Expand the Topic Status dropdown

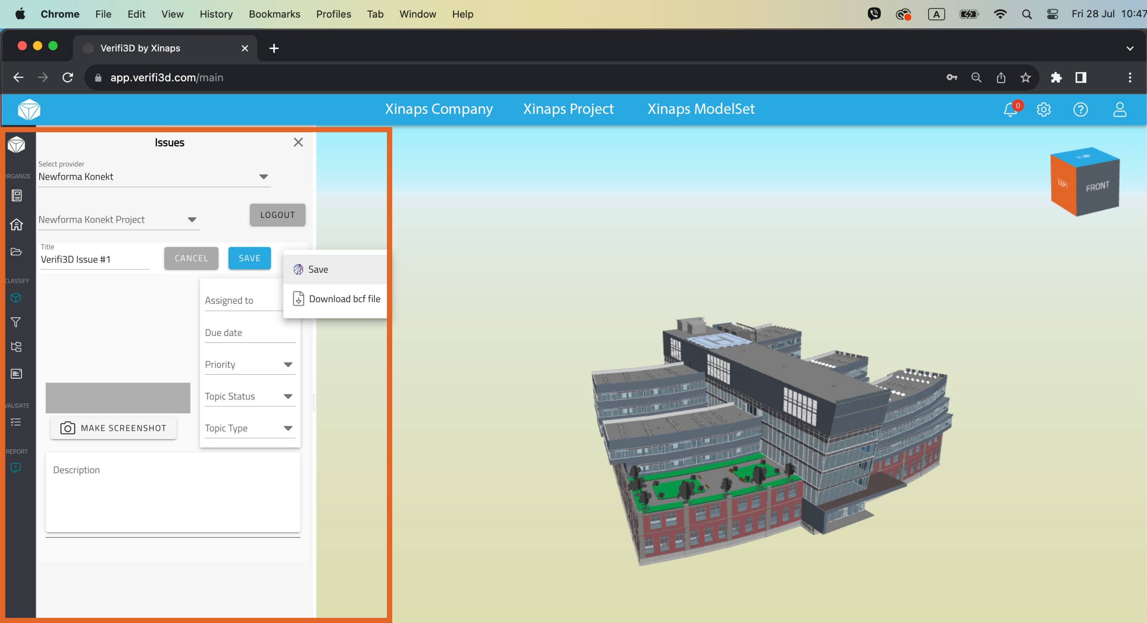[x=250, y=396]
